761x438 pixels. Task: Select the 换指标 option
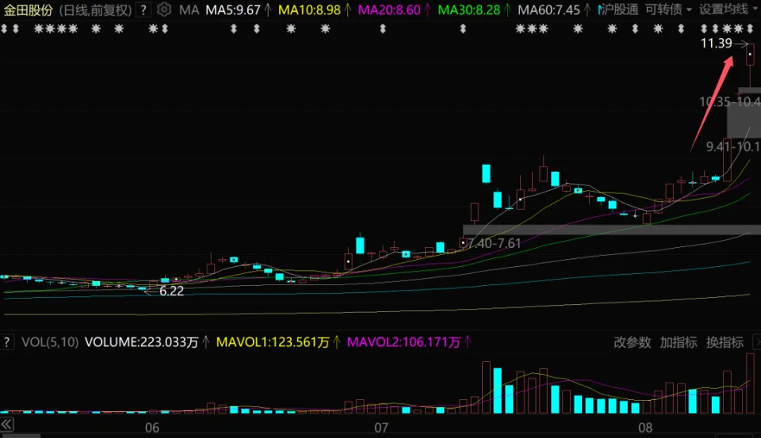pos(725,342)
